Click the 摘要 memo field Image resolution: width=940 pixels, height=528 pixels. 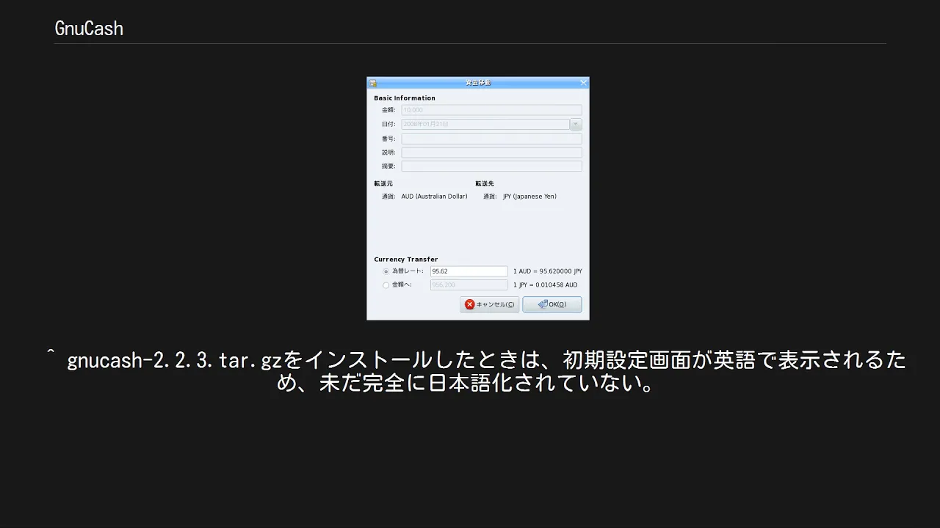pyautogui.click(x=491, y=166)
